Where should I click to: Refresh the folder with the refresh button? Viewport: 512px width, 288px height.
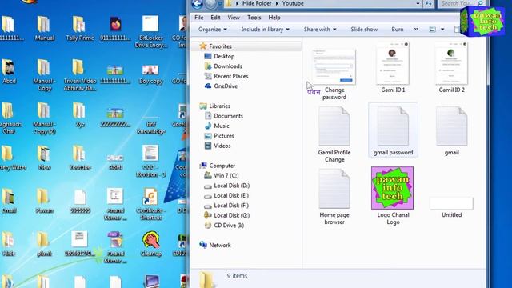[x=429, y=3]
